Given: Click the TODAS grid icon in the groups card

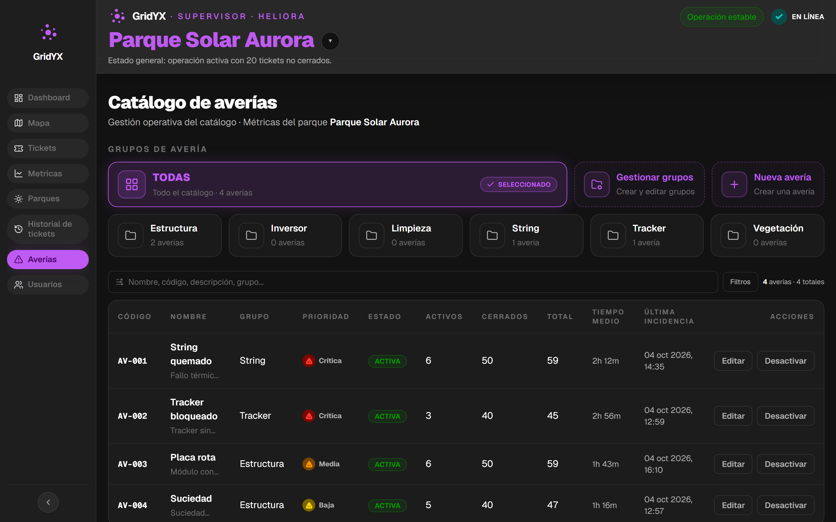Looking at the screenshot, I should pyautogui.click(x=131, y=184).
